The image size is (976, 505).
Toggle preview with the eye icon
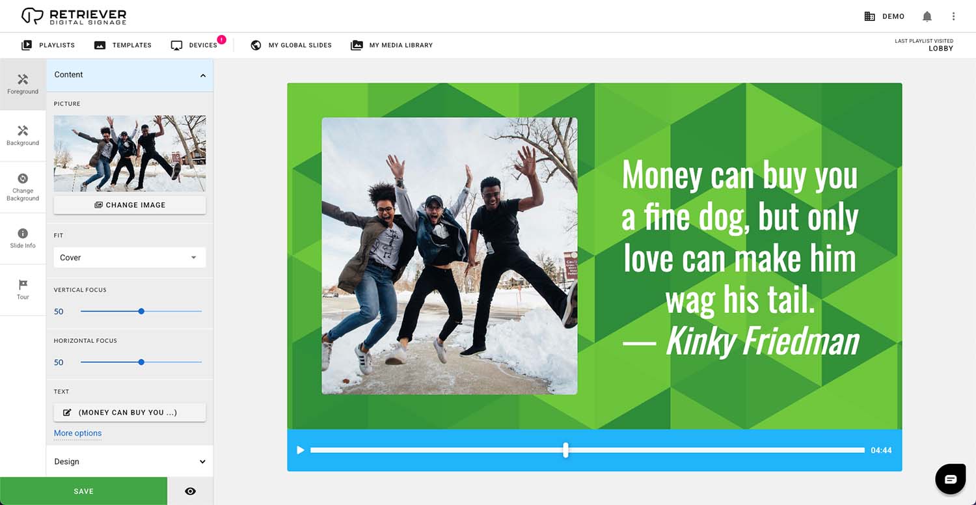tap(190, 491)
